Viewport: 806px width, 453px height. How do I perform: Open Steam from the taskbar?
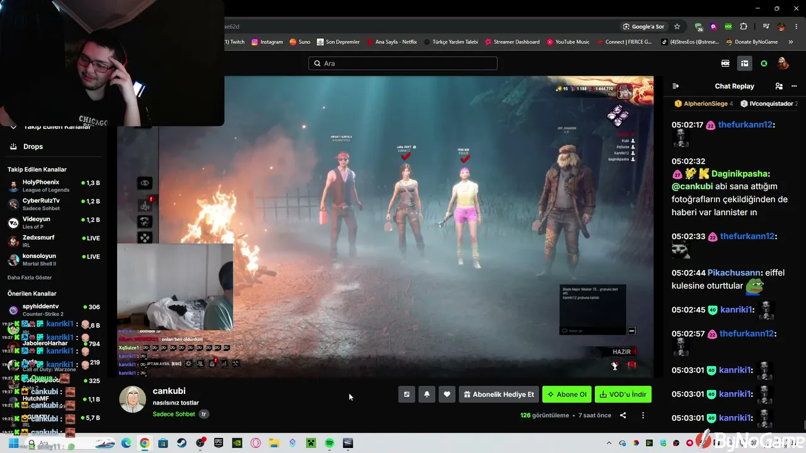(181, 444)
